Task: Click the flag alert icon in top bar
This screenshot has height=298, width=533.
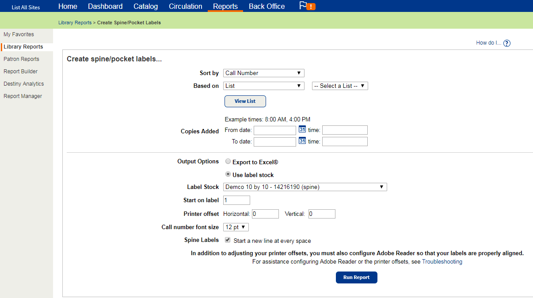Action: click(x=307, y=6)
